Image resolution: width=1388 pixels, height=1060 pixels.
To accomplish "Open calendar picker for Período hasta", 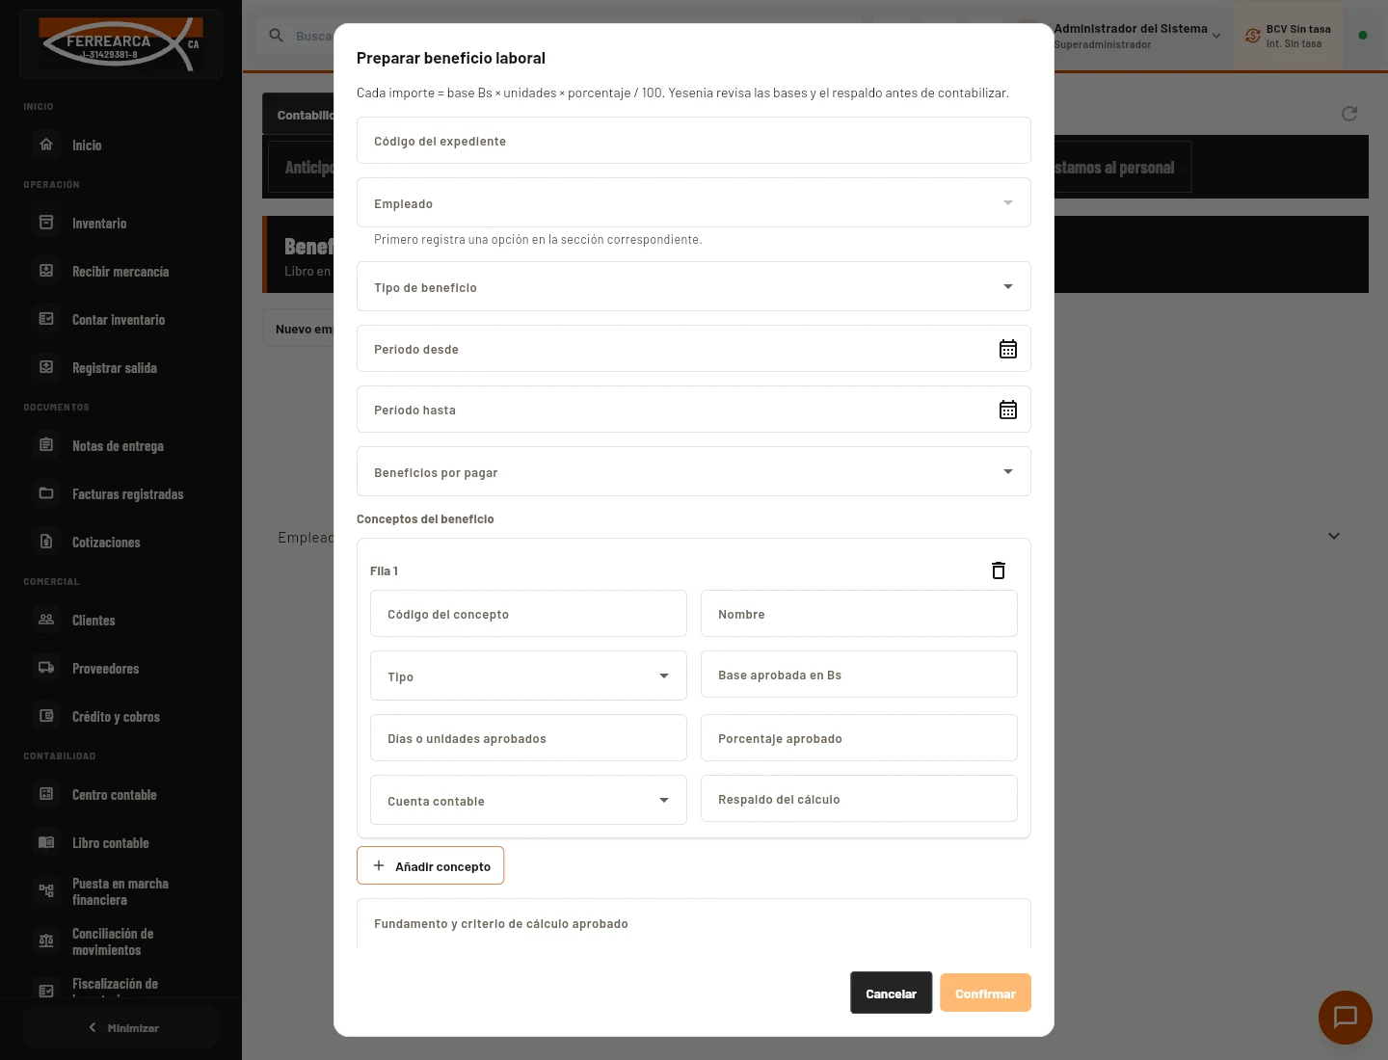I will [x=1008, y=410].
